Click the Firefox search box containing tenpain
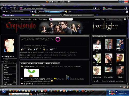This screenshot has height=96, width=129. 115,8
